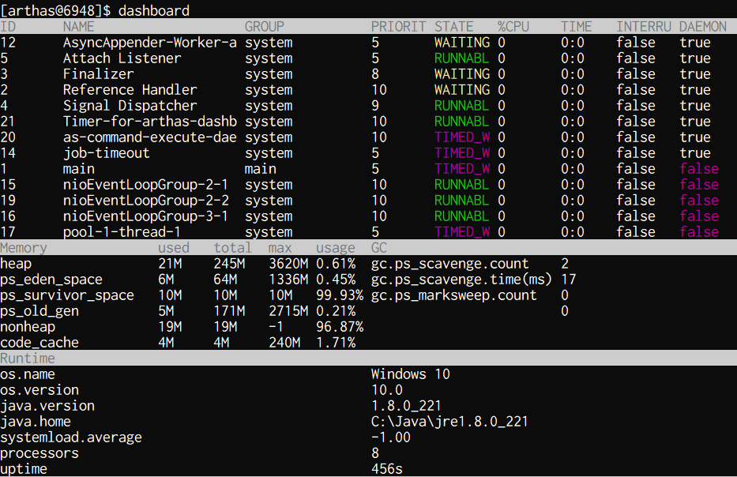
Task: Select thread name job-timeout
Action: [x=106, y=153]
